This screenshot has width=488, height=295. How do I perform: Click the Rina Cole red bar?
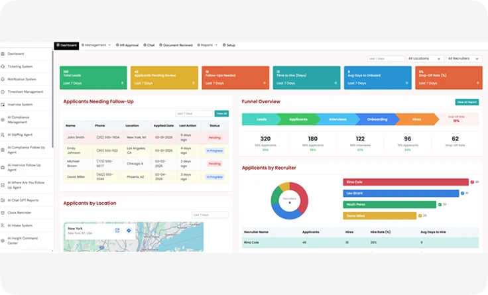click(x=406, y=182)
